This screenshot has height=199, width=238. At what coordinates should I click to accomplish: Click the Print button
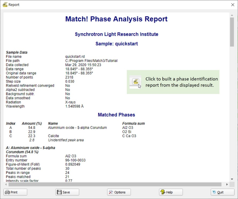click(15, 192)
